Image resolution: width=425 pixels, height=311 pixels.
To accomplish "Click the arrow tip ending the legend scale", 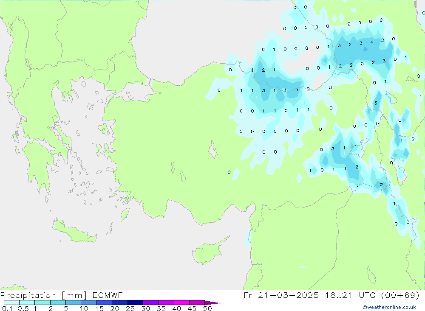I will [x=212, y=303].
